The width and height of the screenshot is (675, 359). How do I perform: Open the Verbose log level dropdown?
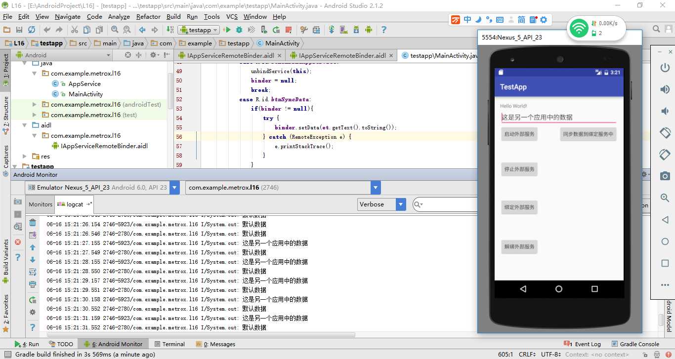coord(381,204)
